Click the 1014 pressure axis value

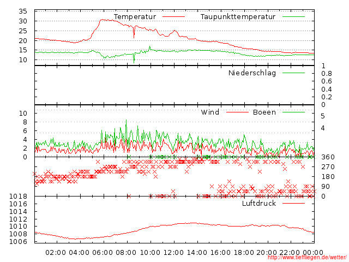[18, 212]
